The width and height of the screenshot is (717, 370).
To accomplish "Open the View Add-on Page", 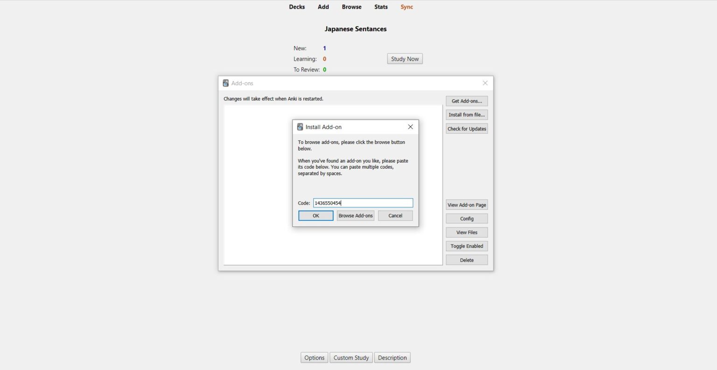I will (466, 205).
